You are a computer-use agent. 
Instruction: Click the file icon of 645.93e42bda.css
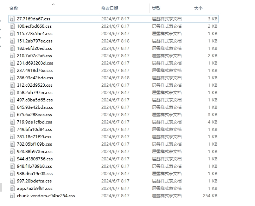12,107
